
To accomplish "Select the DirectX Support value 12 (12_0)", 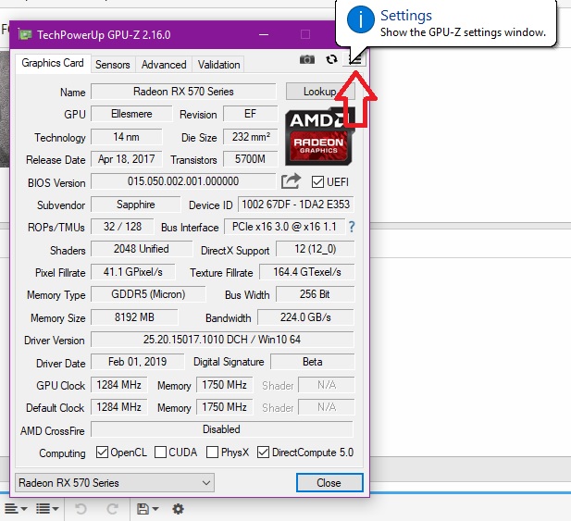I will pos(315,249).
